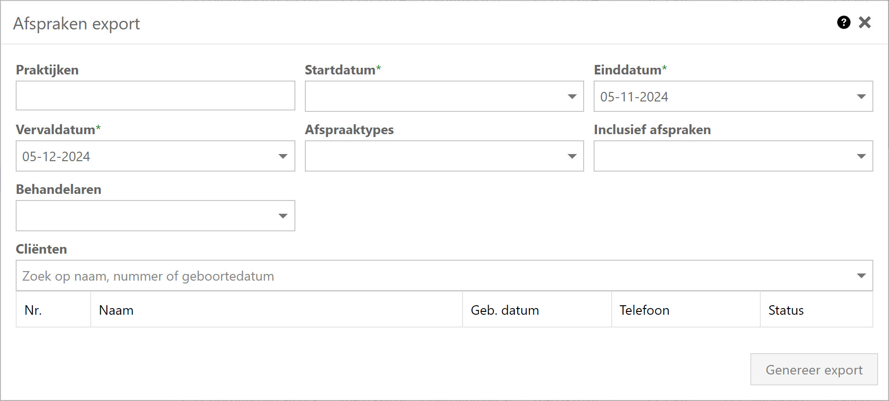The height and width of the screenshot is (401, 889).
Task: Open the help question mark icon
Action: coord(843,22)
